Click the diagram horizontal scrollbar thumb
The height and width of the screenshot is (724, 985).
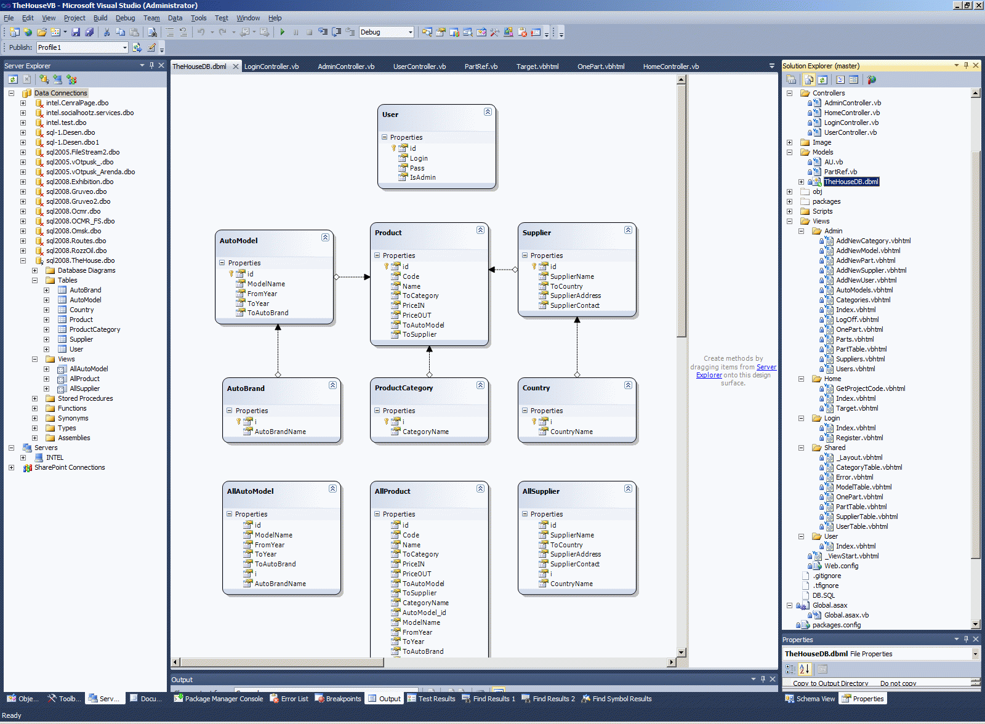pos(282,662)
